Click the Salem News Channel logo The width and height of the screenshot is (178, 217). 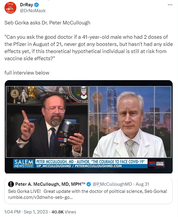click(24, 163)
